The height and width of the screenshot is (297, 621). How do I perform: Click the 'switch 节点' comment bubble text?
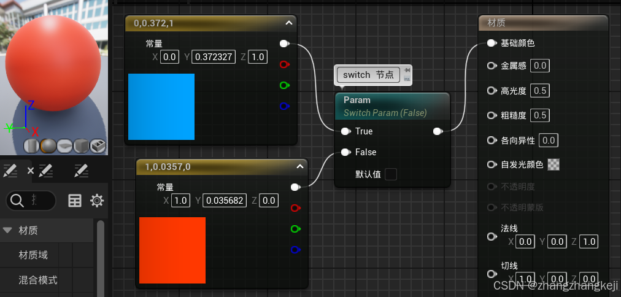(x=368, y=75)
